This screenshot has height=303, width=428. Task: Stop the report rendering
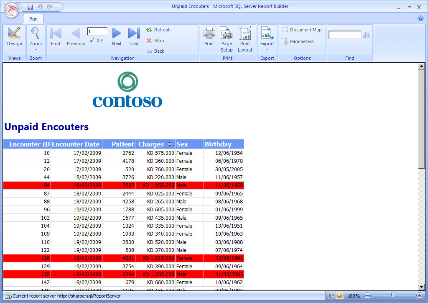click(x=155, y=41)
